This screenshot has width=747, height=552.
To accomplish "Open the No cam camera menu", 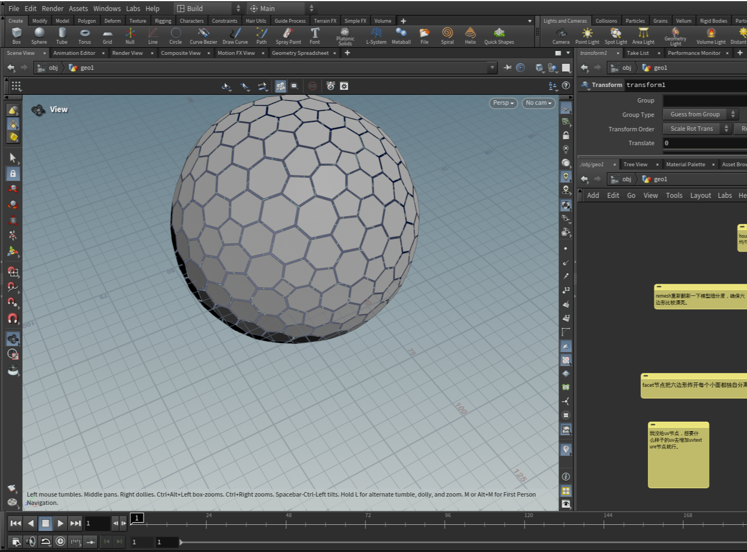I will point(538,103).
